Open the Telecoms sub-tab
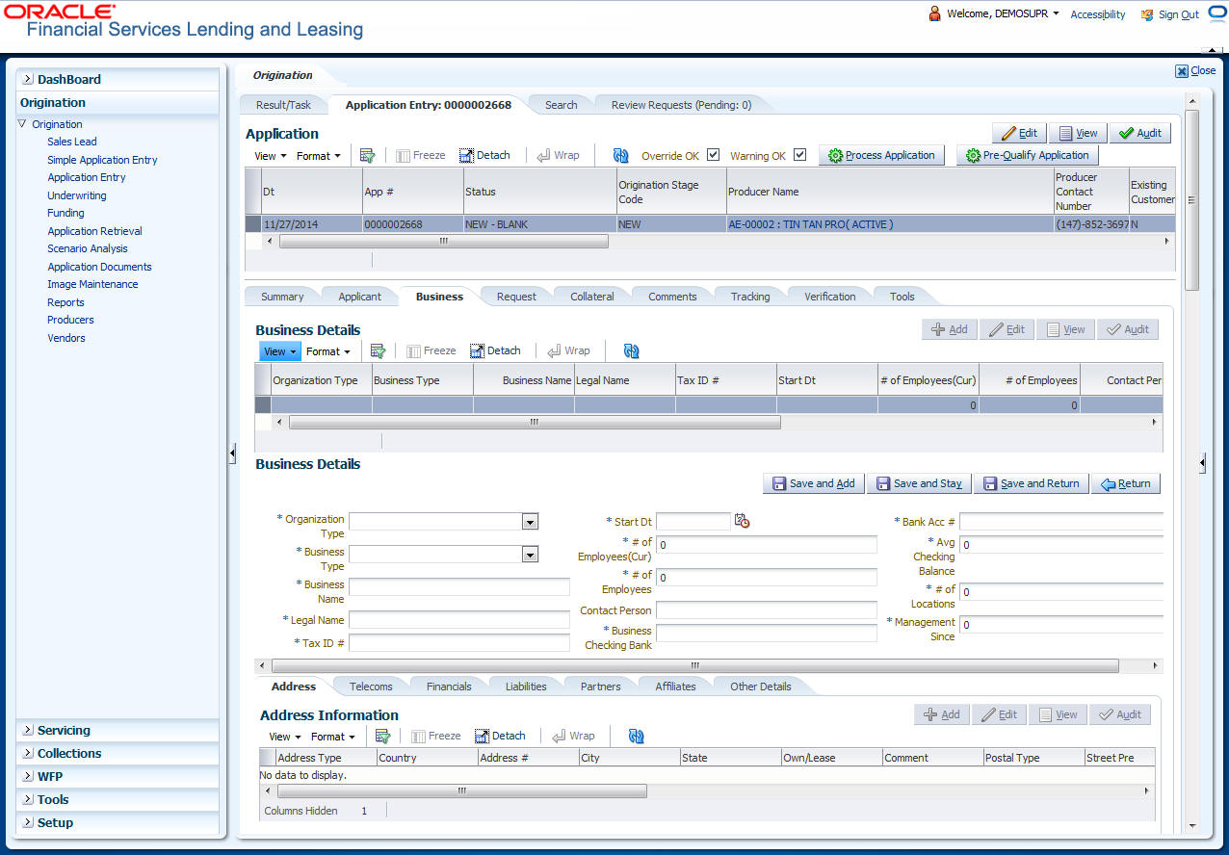 pyautogui.click(x=371, y=687)
